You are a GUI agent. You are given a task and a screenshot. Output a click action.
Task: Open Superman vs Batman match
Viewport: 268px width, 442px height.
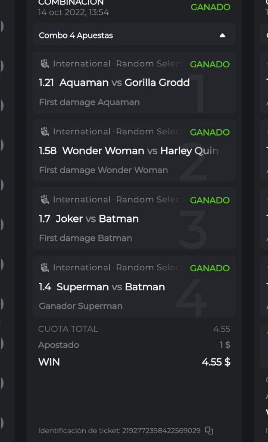pyautogui.click(x=110, y=287)
